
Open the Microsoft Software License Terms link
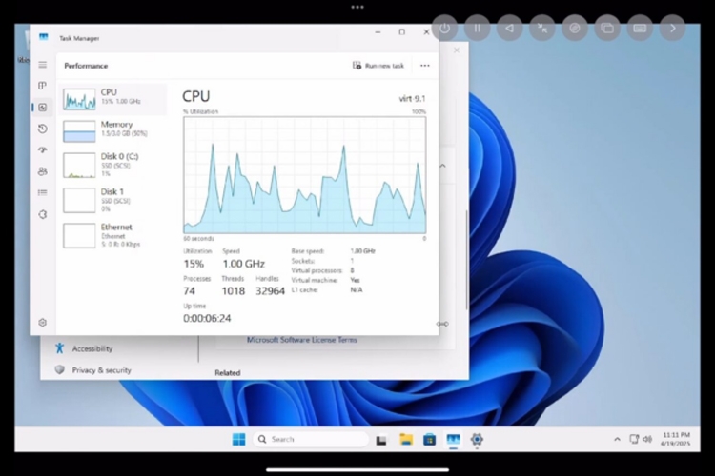click(x=302, y=340)
